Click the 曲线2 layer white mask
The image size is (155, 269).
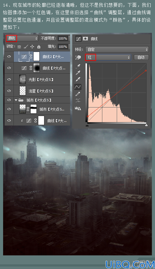(36, 57)
